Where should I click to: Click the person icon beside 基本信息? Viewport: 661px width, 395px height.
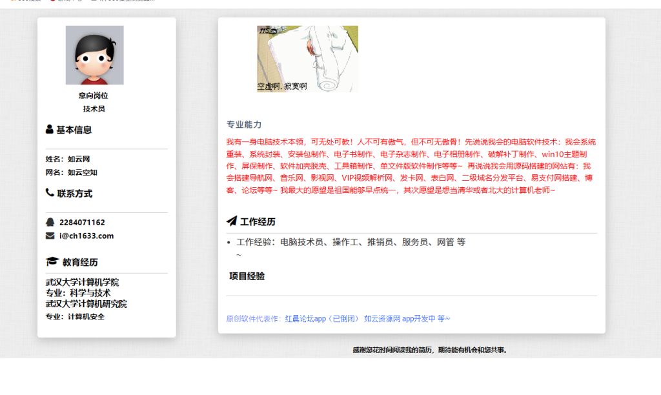coord(48,129)
